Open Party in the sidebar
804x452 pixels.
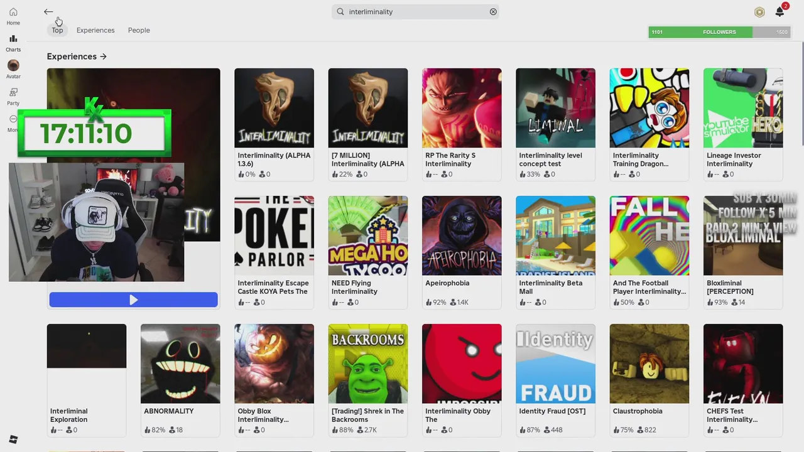pos(13,97)
